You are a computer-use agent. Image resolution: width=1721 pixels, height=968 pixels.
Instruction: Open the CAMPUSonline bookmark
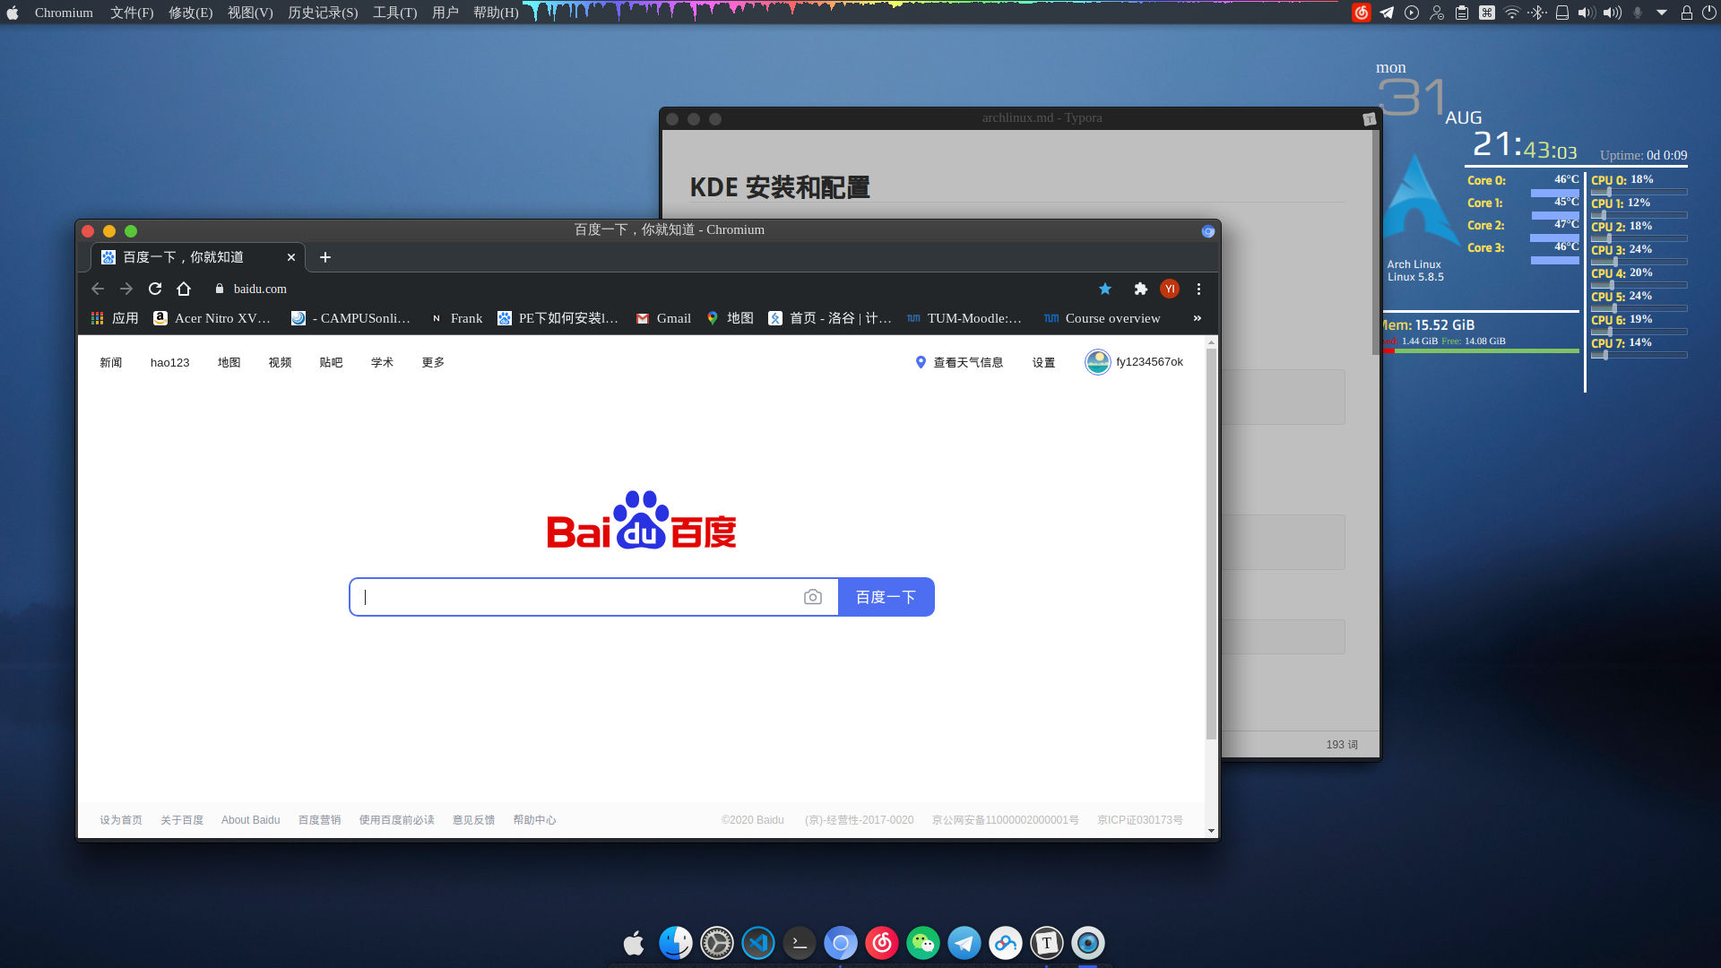(x=350, y=318)
